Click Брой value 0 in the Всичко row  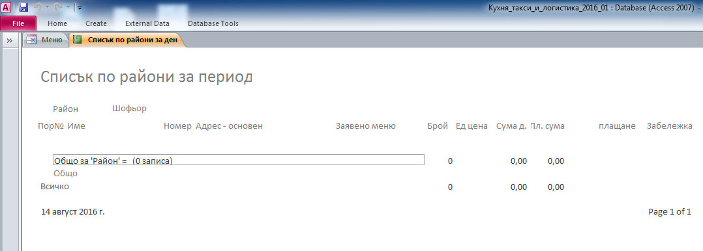[450, 187]
